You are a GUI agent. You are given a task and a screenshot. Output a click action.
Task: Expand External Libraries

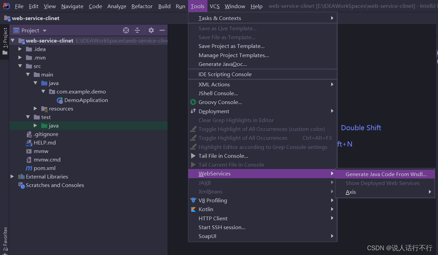click(x=12, y=176)
